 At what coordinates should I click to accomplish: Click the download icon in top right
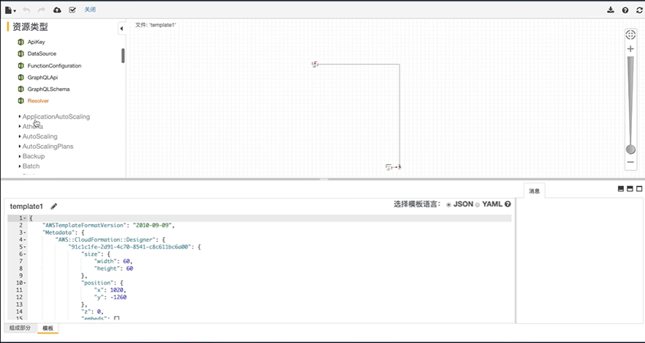pos(611,10)
